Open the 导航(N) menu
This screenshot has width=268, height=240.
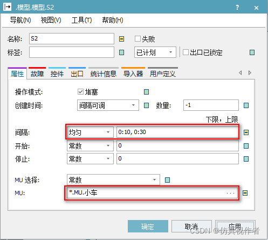tap(20, 20)
